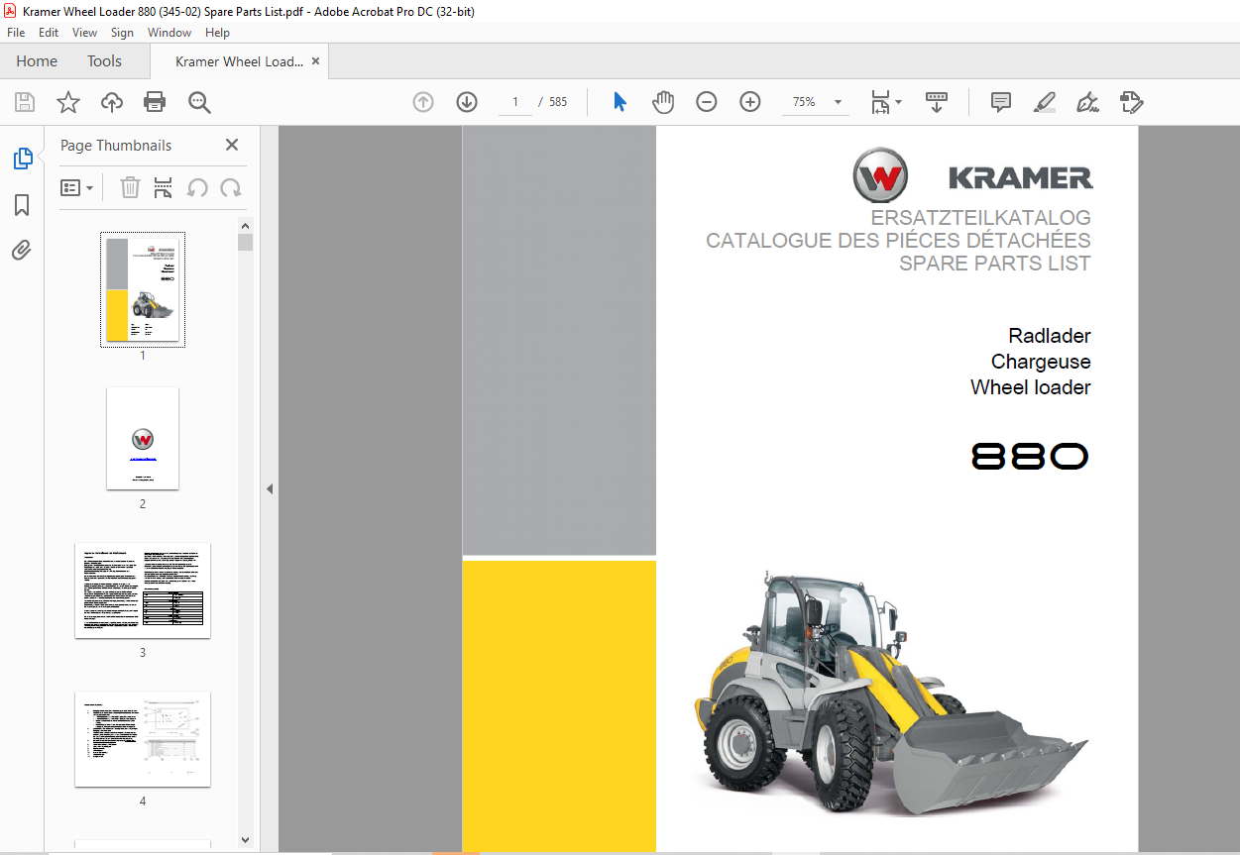Toggle the scrolling mode icon
The height and width of the screenshot is (855, 1240).
coord(937,102)
